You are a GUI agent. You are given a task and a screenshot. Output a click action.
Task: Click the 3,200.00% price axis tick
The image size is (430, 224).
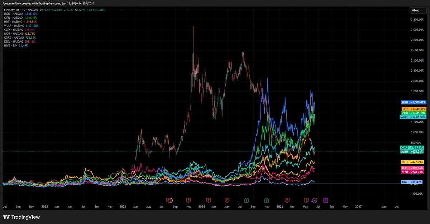pos(416,19)
